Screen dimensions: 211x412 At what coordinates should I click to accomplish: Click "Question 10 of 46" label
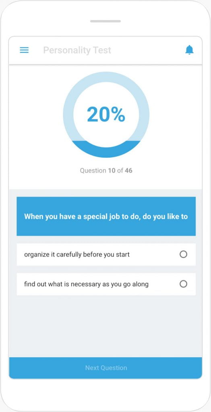point(106,171)
